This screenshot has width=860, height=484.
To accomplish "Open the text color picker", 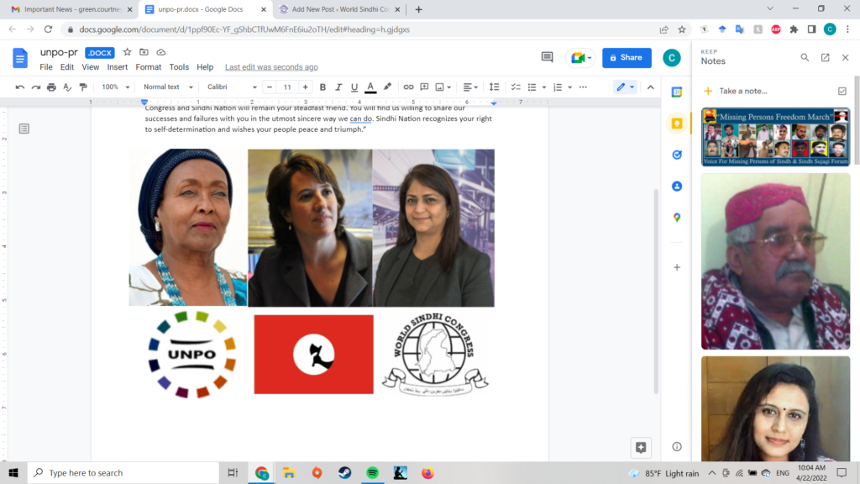I will click(x=370, y=87).
